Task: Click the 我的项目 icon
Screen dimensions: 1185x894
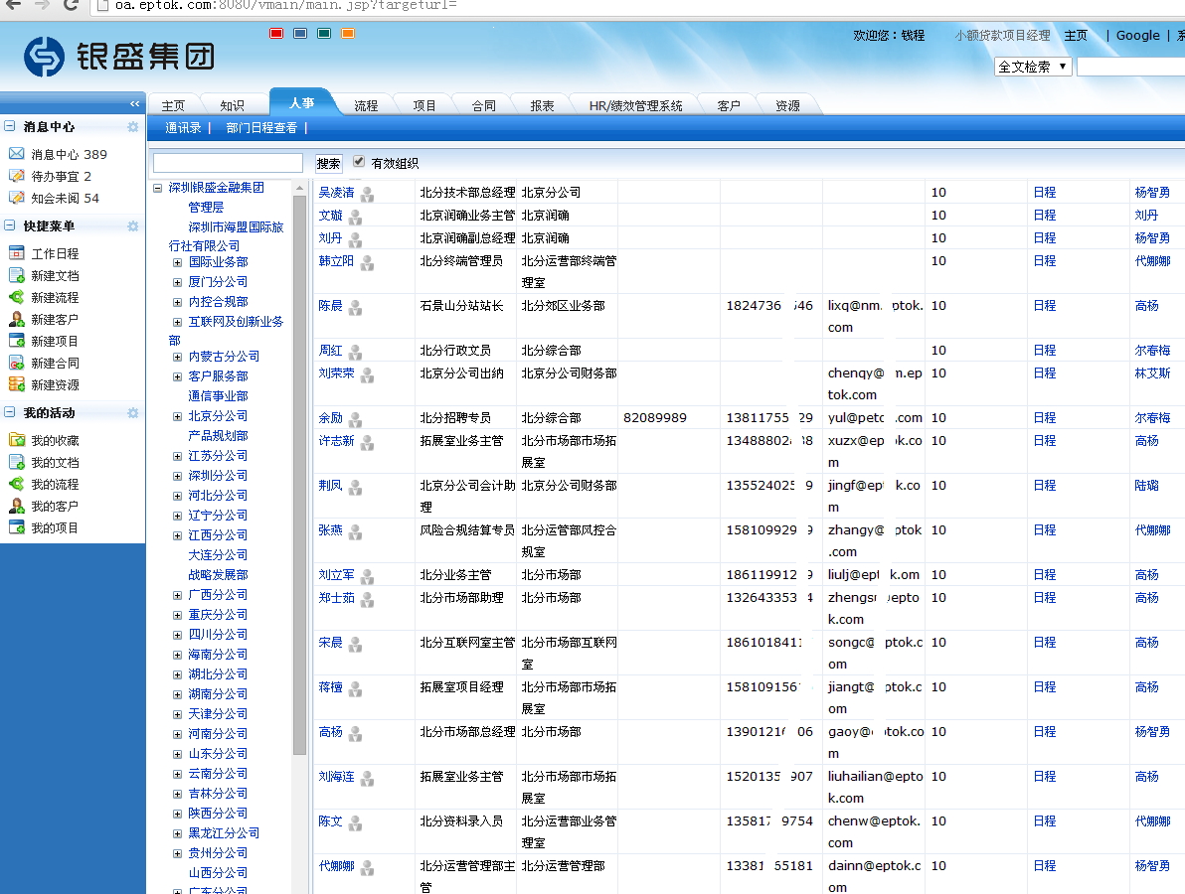Action: 17,527
